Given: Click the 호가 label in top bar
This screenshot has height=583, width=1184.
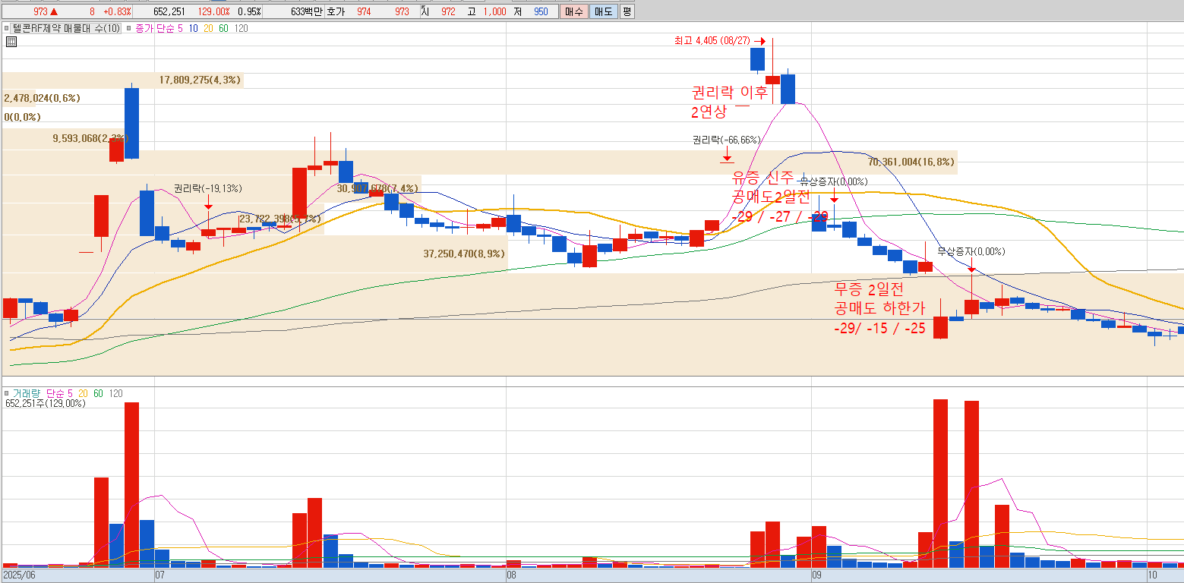Looking at the screenshot, I should (x=336, y=12).
